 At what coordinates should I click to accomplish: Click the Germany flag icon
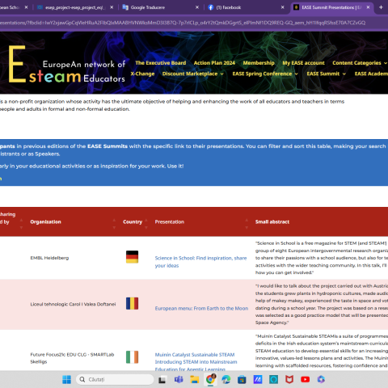tap(132, 257)
